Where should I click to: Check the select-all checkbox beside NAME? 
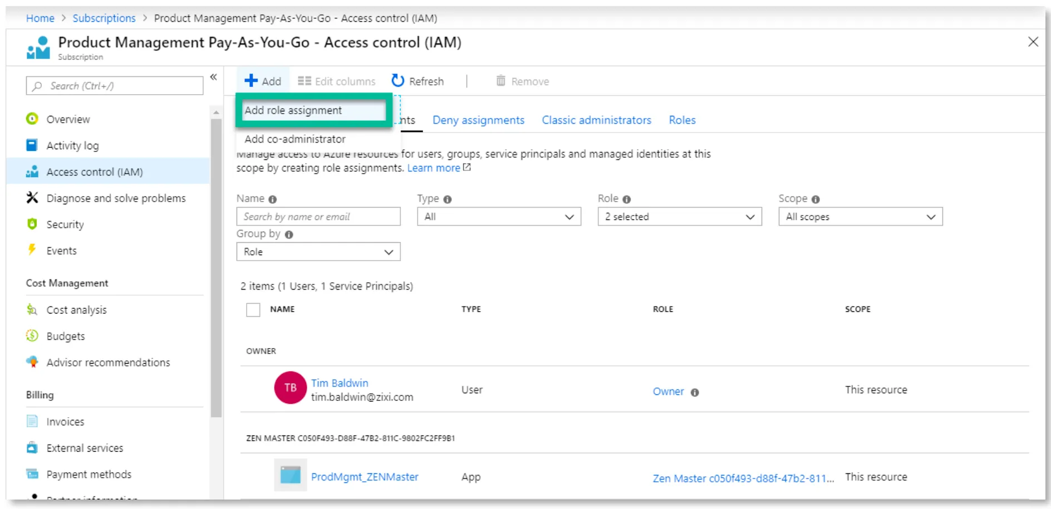pos(253,310)
